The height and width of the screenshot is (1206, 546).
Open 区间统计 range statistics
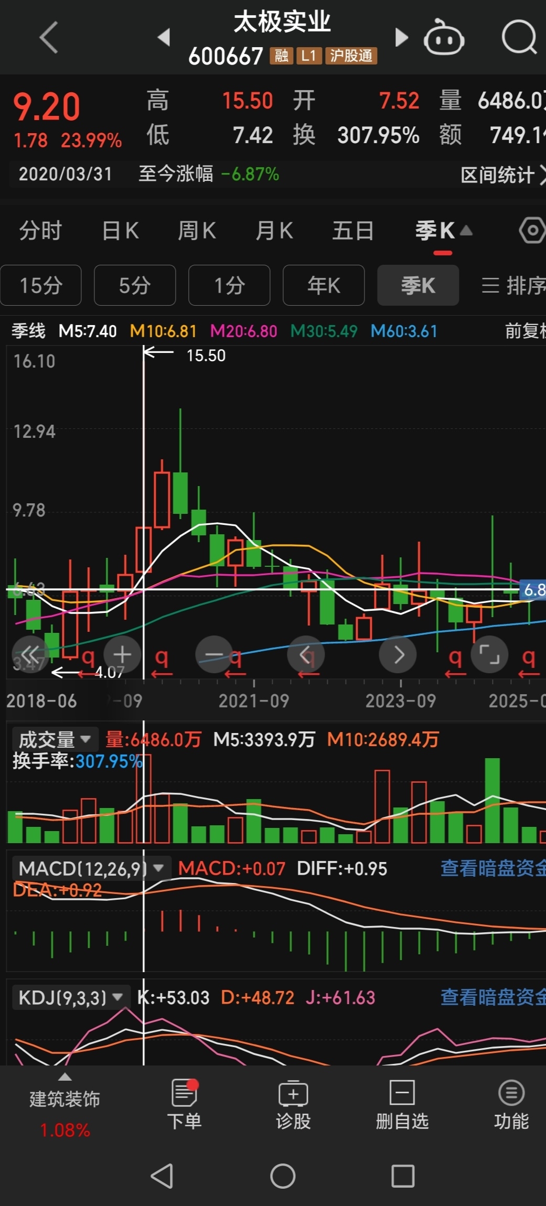coord(502,175)
